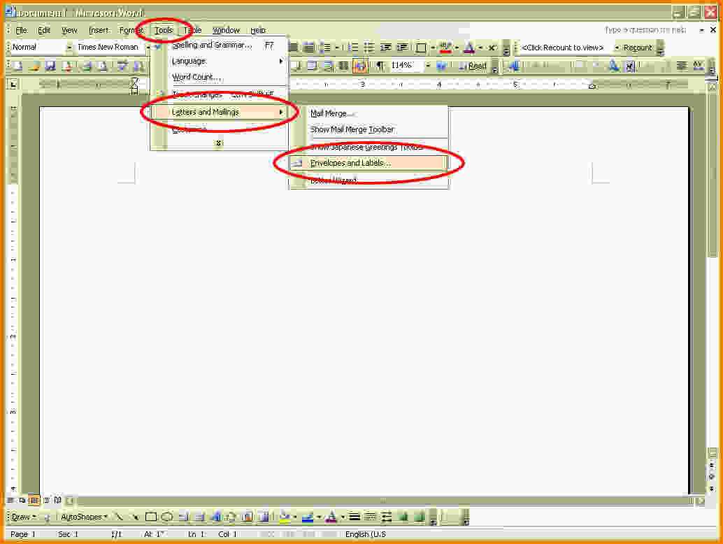Switch to Print Layout view button
The height and width of the screenshot is (544, 723).
click(34, 500)
